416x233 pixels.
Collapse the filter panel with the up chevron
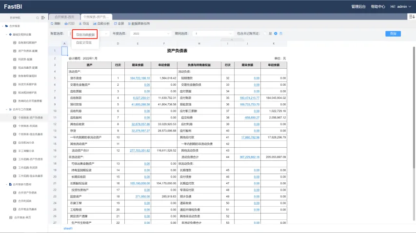pyautogui.click(x=232, y=39)
